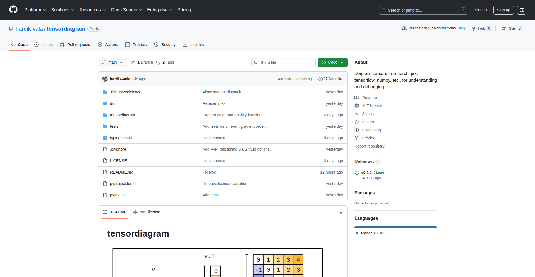Expand the main branch dropdown
This screenshot has width=535, height=277.
point(112,62)
